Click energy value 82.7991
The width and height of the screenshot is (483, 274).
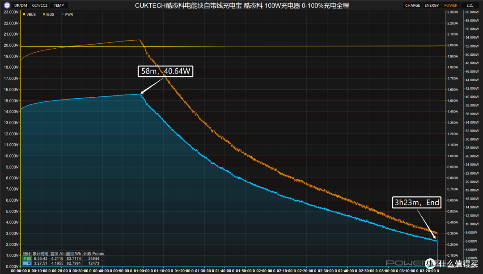click(74, 263)
